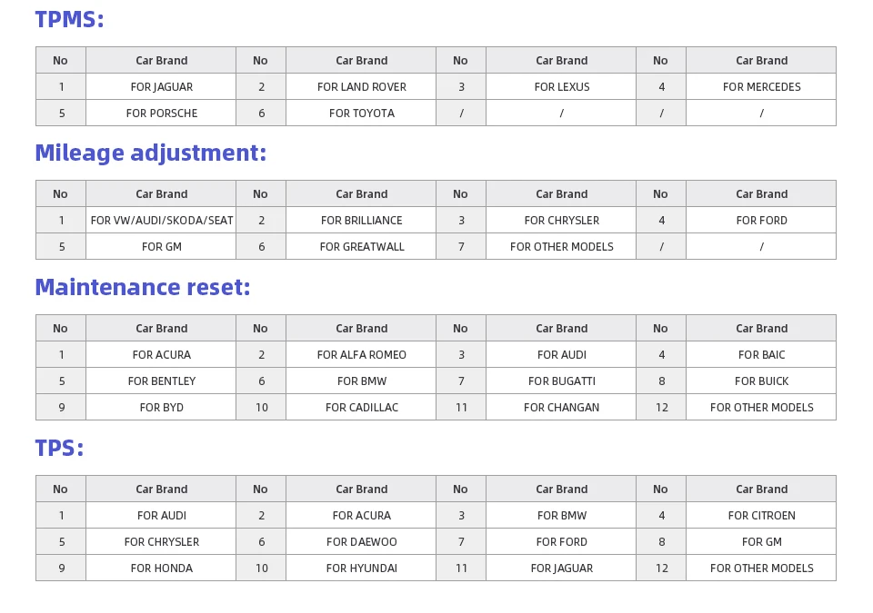Select FOR LAND ROVER in TPMS table

tap(361, 87)
